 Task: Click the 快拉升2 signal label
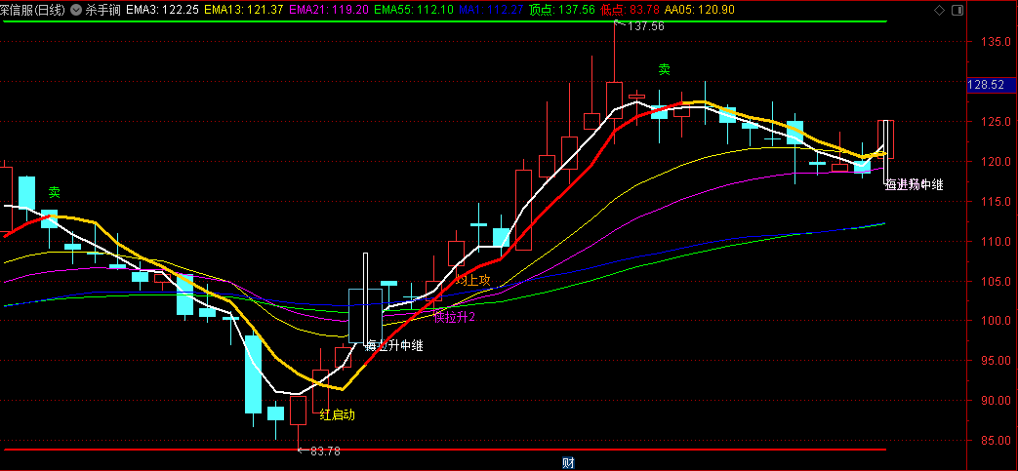click(x=455, y=317)
